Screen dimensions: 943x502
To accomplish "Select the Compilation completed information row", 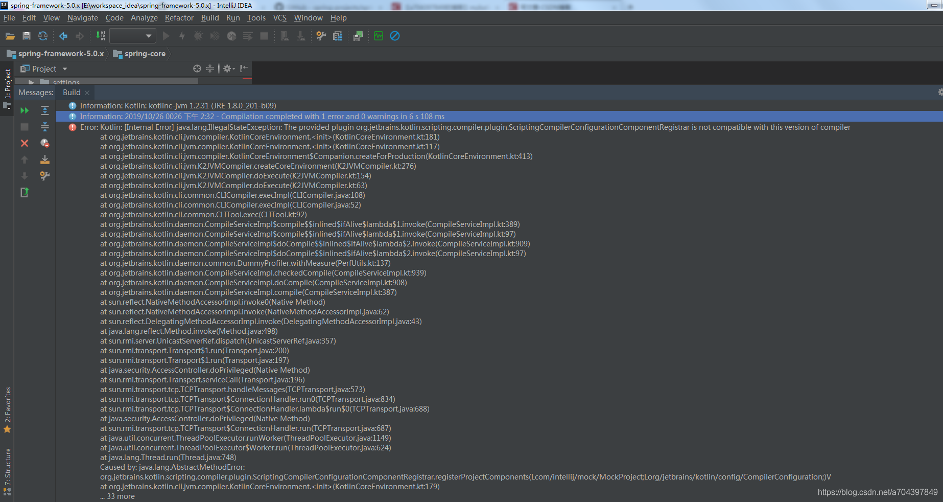I will click(x=499, y=117).
